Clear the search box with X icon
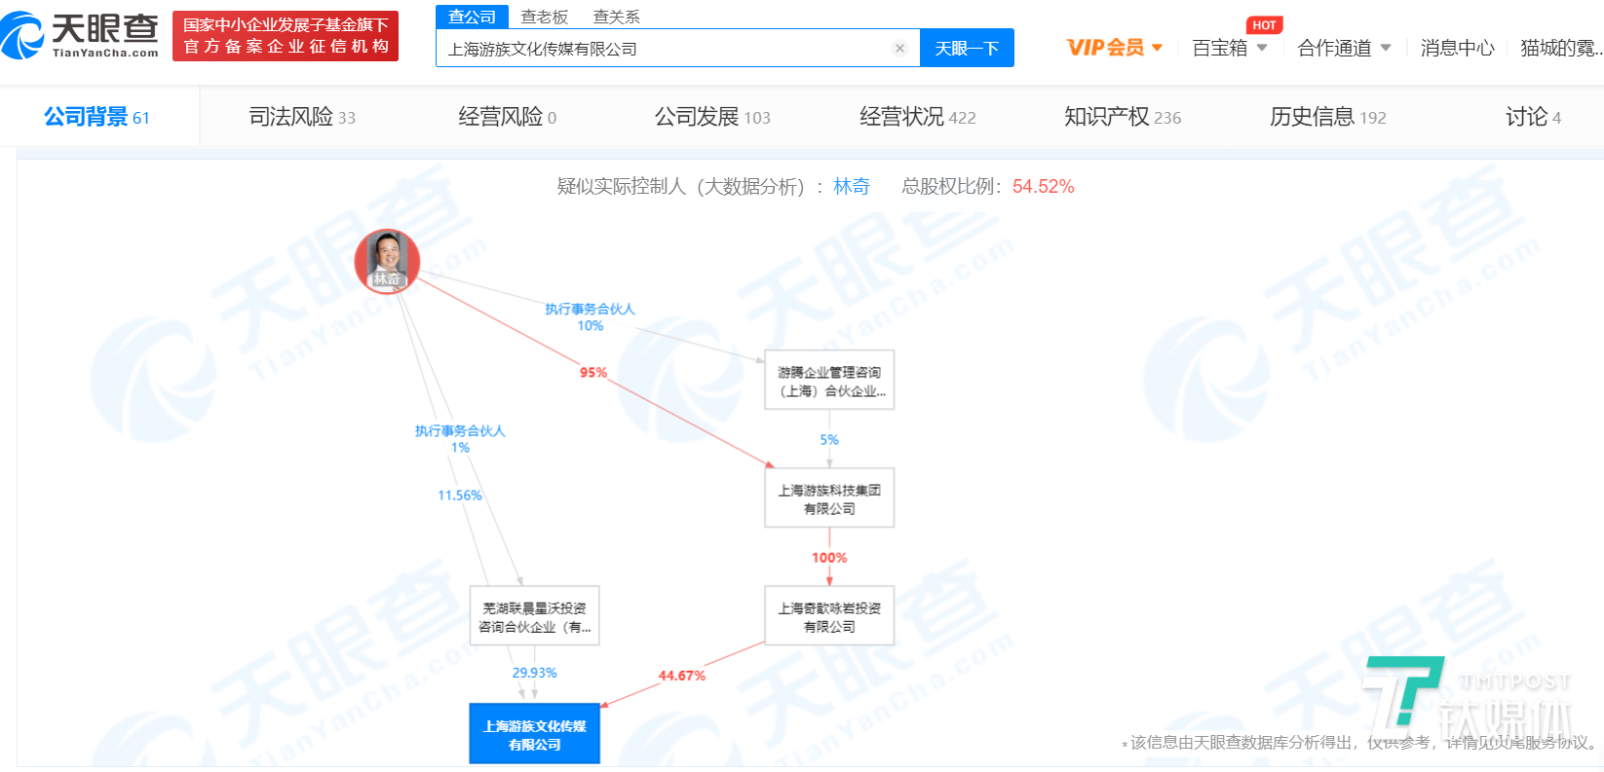 899,48
